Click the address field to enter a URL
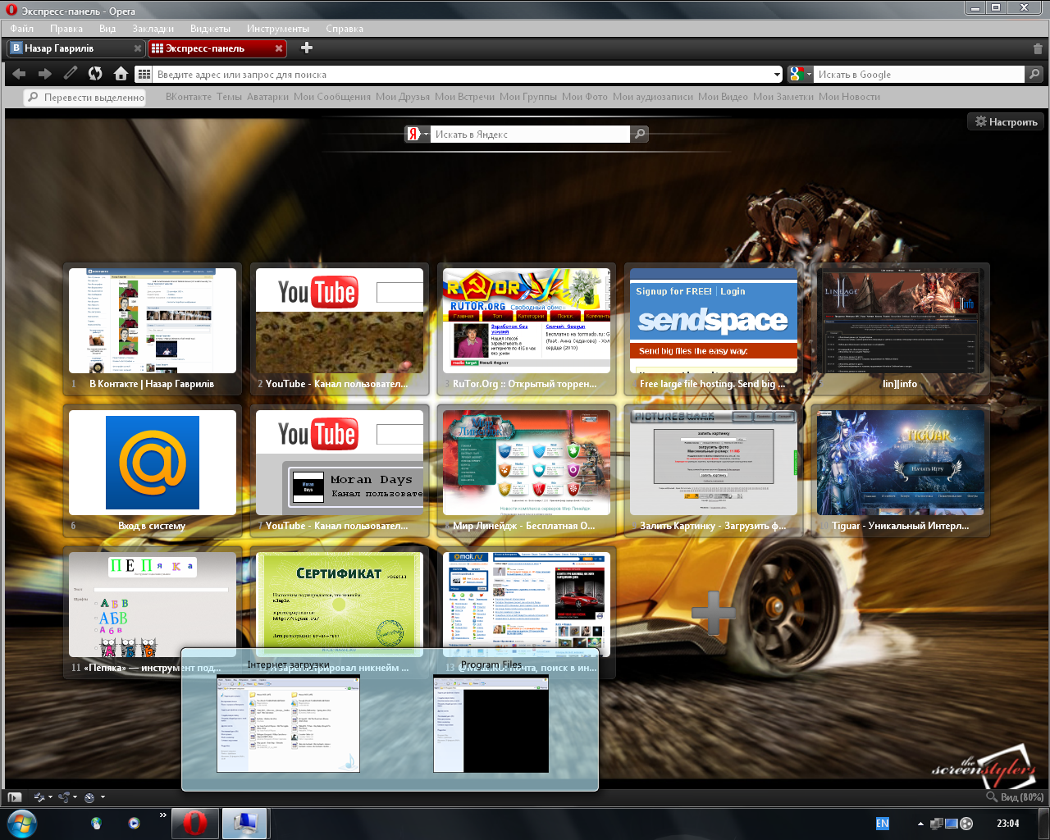The image size is (1050, 840). click(463, 74)
